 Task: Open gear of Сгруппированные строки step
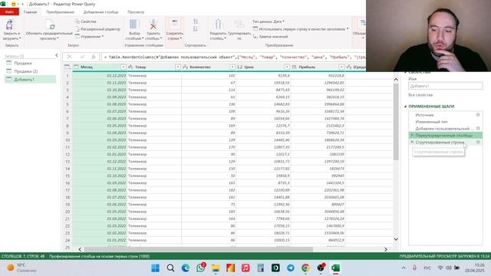[x=478, y=142]
